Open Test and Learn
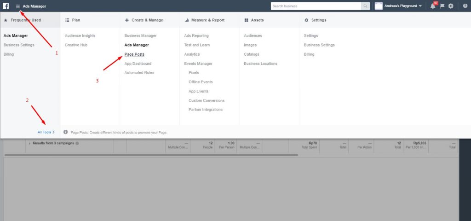Viewport: 471px width, 221px height. [x=197, y=45]
